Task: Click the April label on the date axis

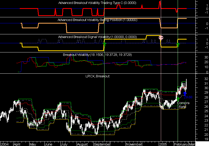Action: tap(17, 144)
